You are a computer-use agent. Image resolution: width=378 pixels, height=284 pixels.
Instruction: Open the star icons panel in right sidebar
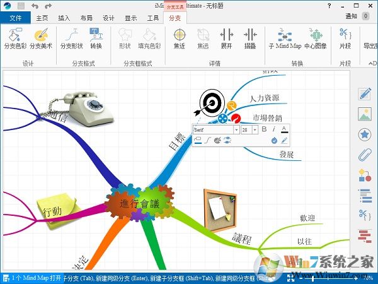click(x=365, y=134)
